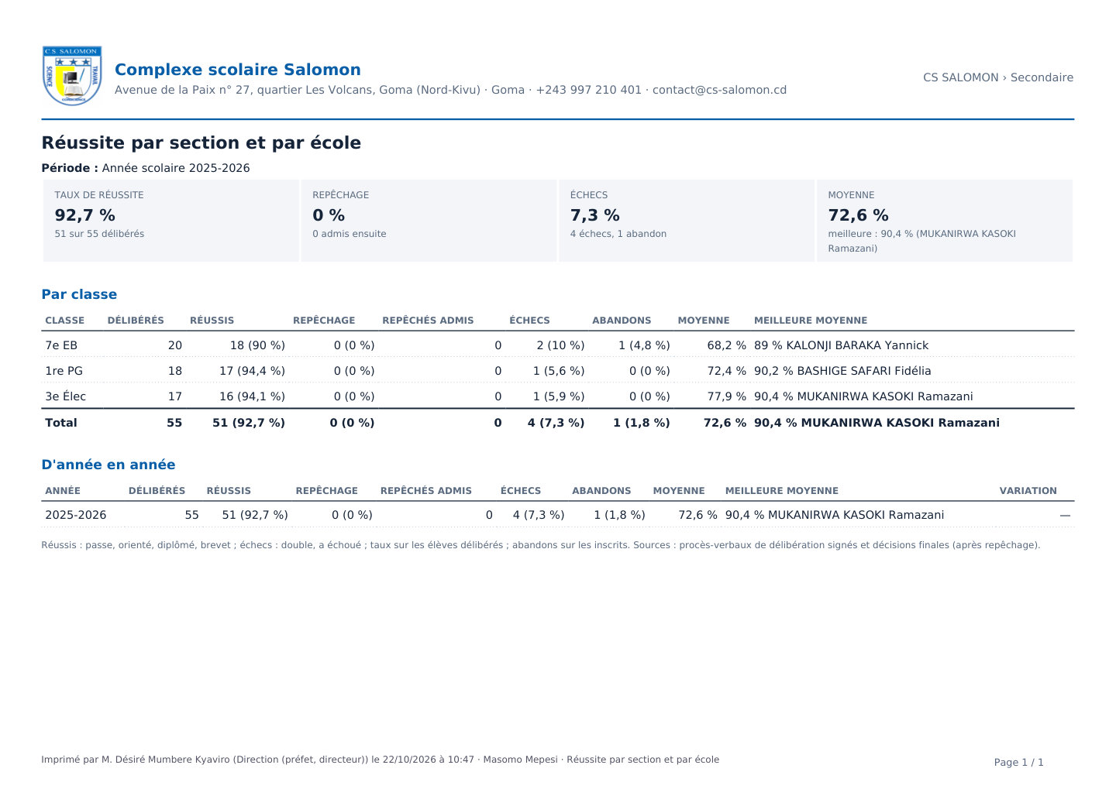The height and width of the screenshot is (789, 1116).
Task: Click "17 (94,4 %)" réussis for 1re PG
Action: (252, 371)
